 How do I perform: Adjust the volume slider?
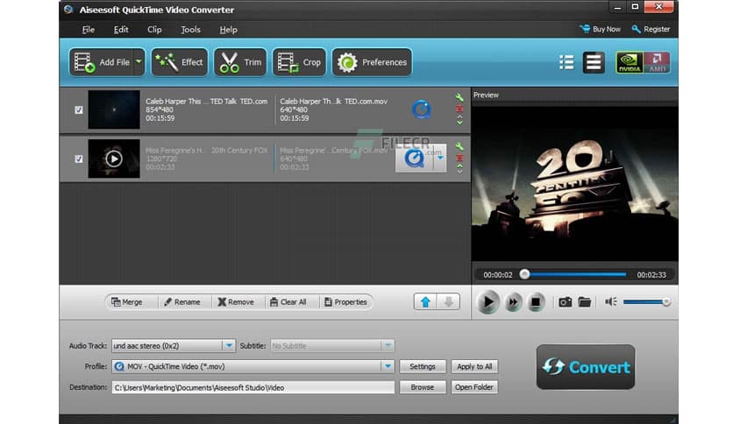pyautogui.click(x=646, y=302)
